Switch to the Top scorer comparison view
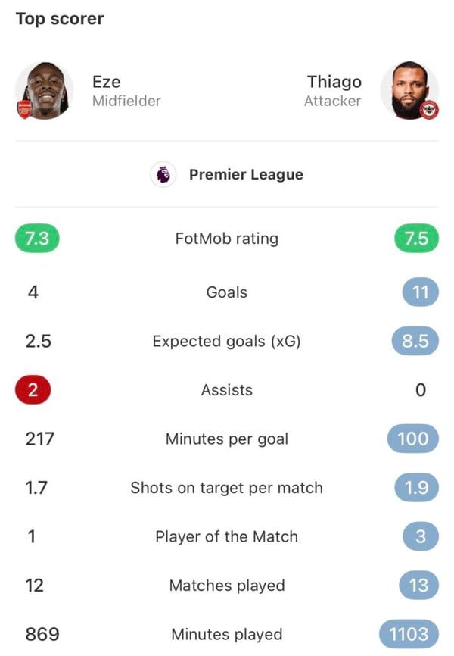Screen dimensions: 454x656 (x=61, y=18)
